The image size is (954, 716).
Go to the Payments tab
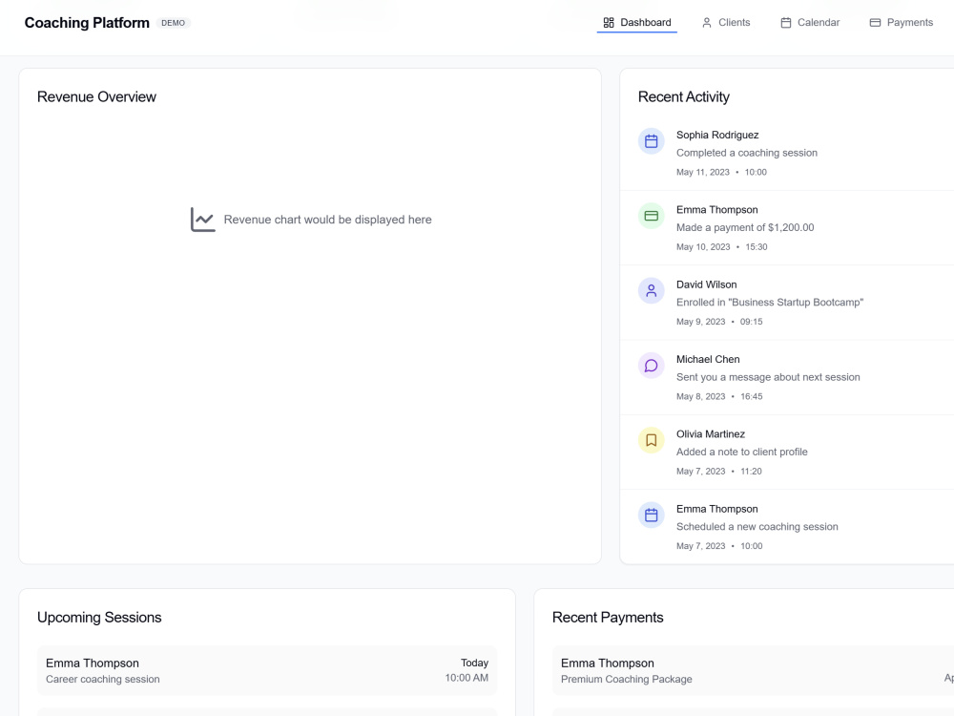[902, 23]
